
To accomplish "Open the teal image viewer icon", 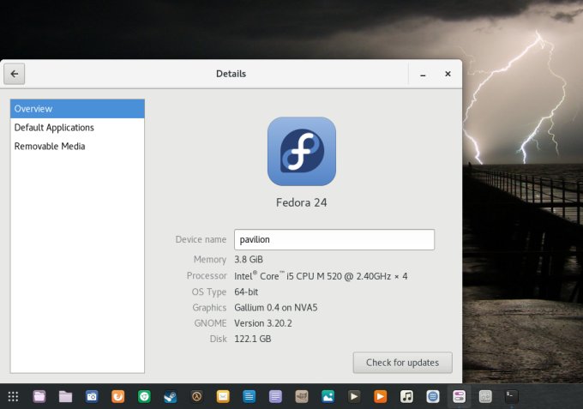I will click(x=328, y=396).
